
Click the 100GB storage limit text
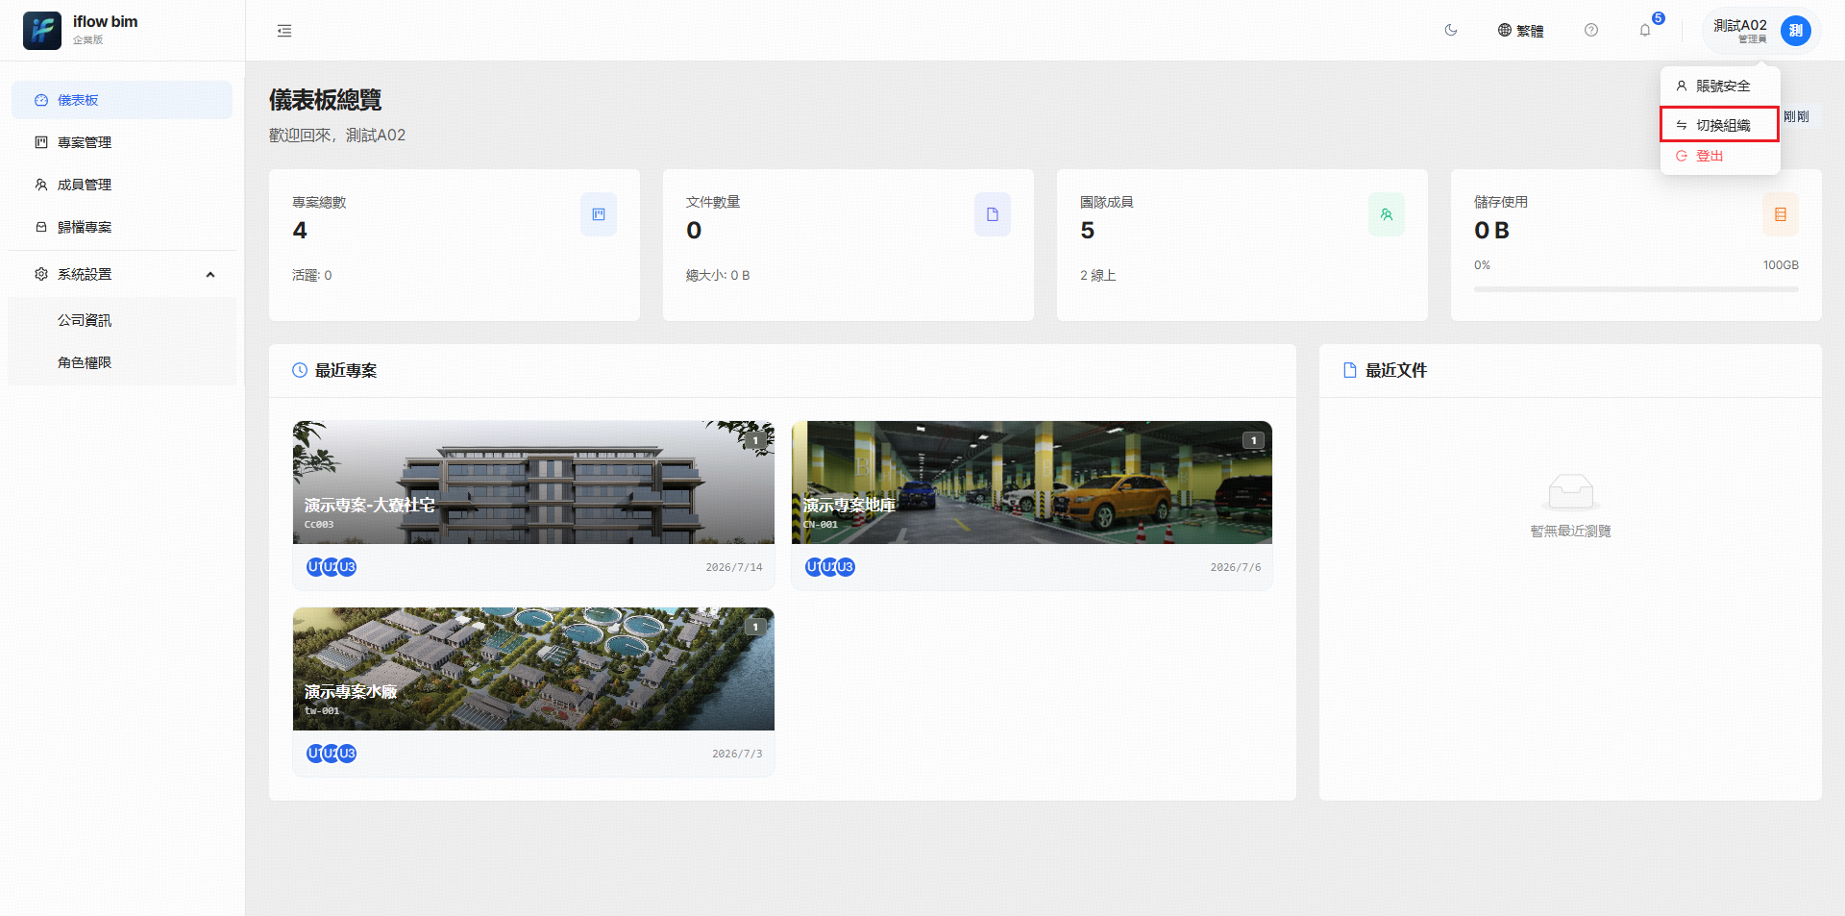coord(1781,265)
